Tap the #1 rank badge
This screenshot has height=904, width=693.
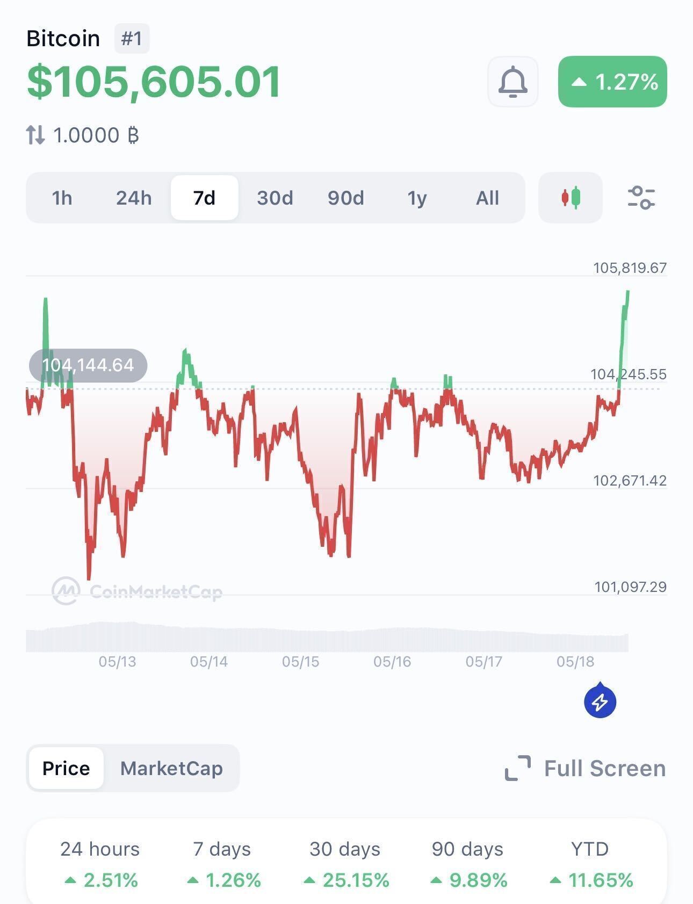point(132,39)
